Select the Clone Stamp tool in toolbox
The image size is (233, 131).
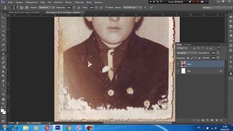tap(3, 53)
